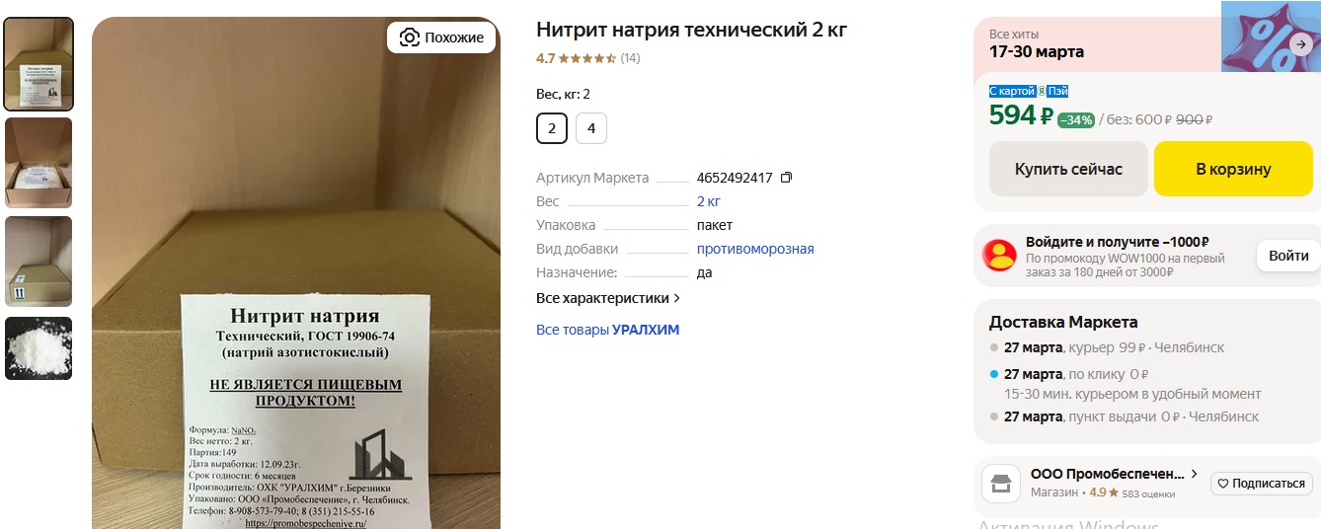Image resolution: width=1321 pixels, height=529 pixels.
Task: Select weight option 4 kg
Action: [591, 128]
